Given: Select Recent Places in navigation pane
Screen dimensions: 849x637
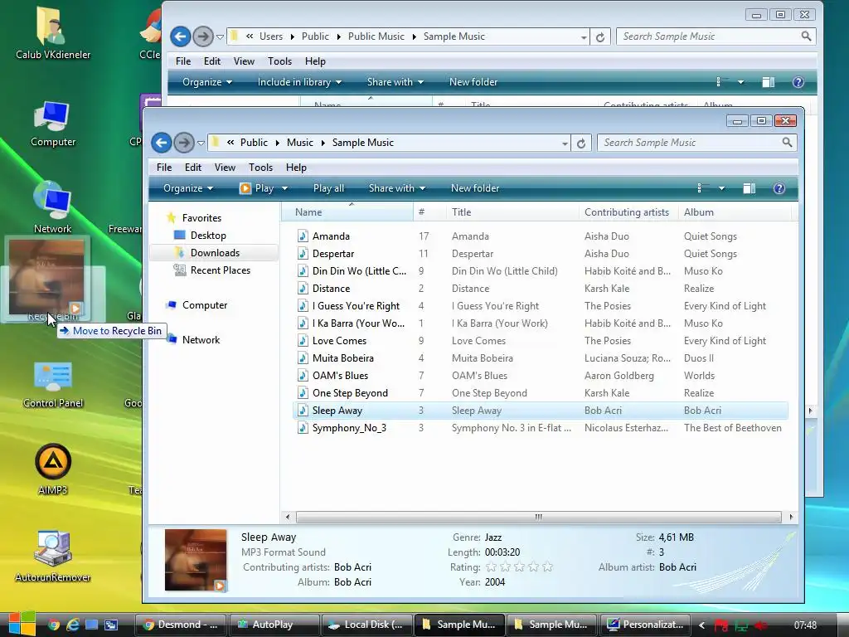Looking at the screenshot, I should [220, 270].
